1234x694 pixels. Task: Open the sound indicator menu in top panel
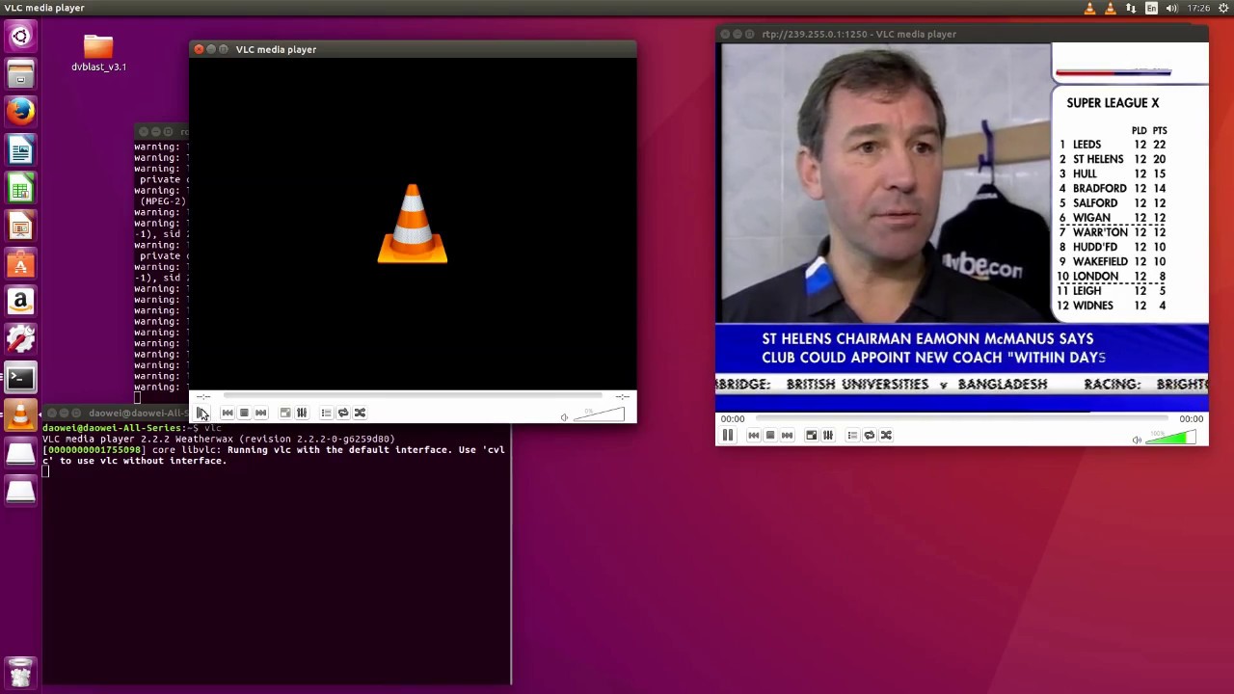(x=1171, y=8)
